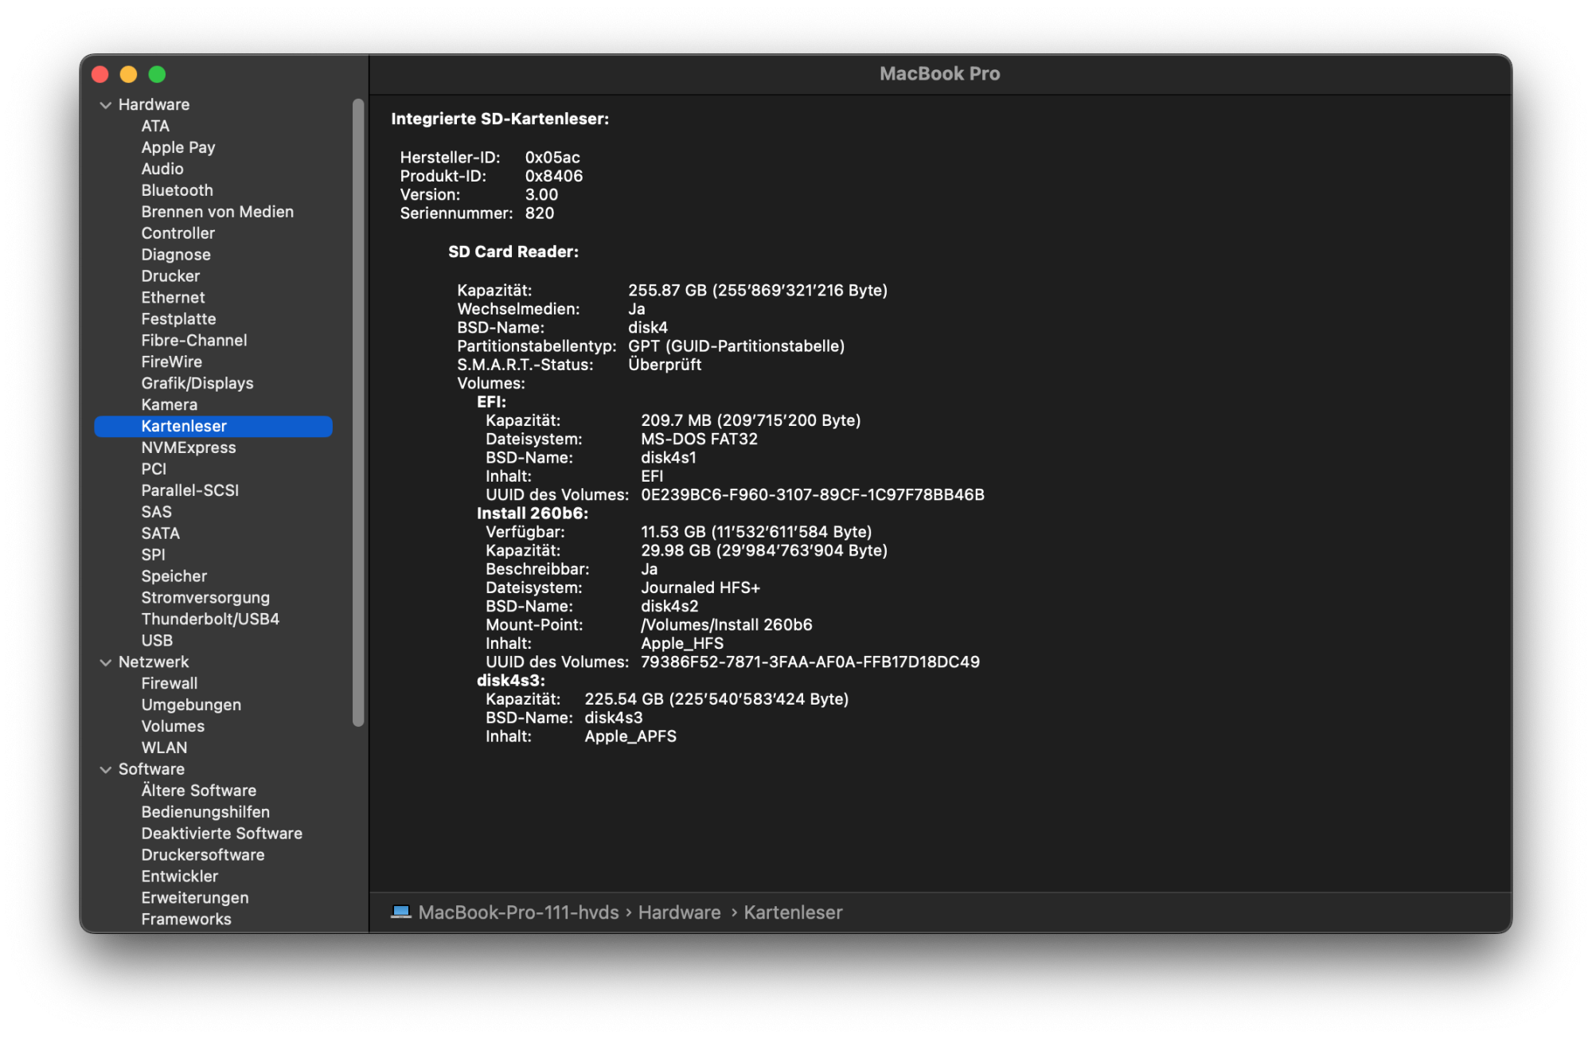Collapse the Netzwerk section chevron
Viewport: 1592px width, 1039px height.
click(x=106, y=662)
